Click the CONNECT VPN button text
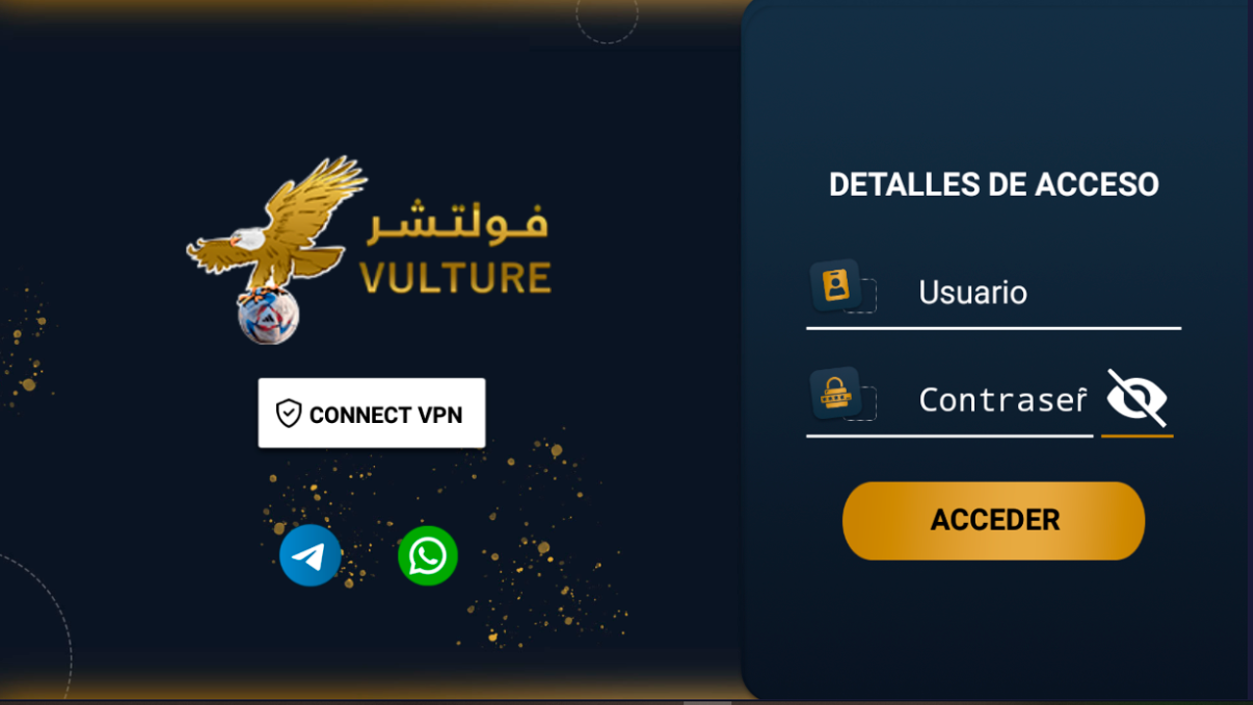 (386, 415)
